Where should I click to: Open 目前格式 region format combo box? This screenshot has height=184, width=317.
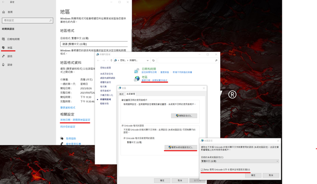pyautogui.click(x=94, y=44)
